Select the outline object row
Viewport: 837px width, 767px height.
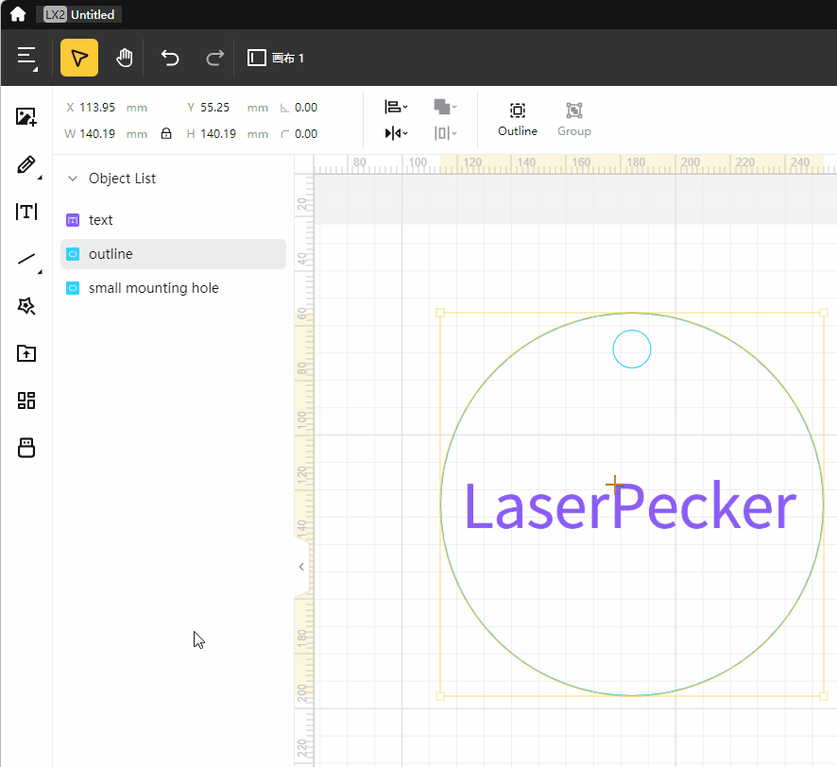[174, 254]
